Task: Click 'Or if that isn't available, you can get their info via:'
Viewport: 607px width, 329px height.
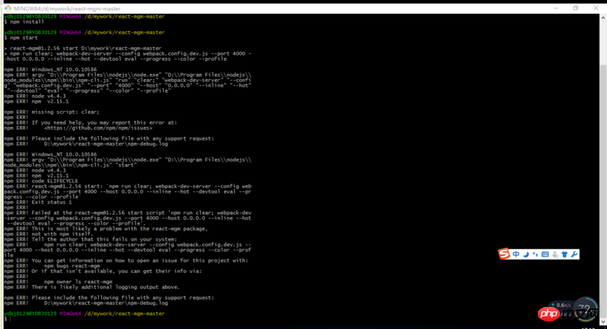Action: (117, 271)
